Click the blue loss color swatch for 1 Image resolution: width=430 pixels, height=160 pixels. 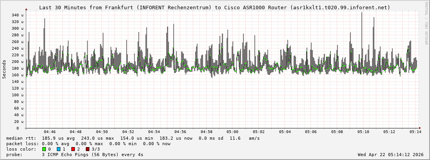pyautogui.click(x=58, y=149)
